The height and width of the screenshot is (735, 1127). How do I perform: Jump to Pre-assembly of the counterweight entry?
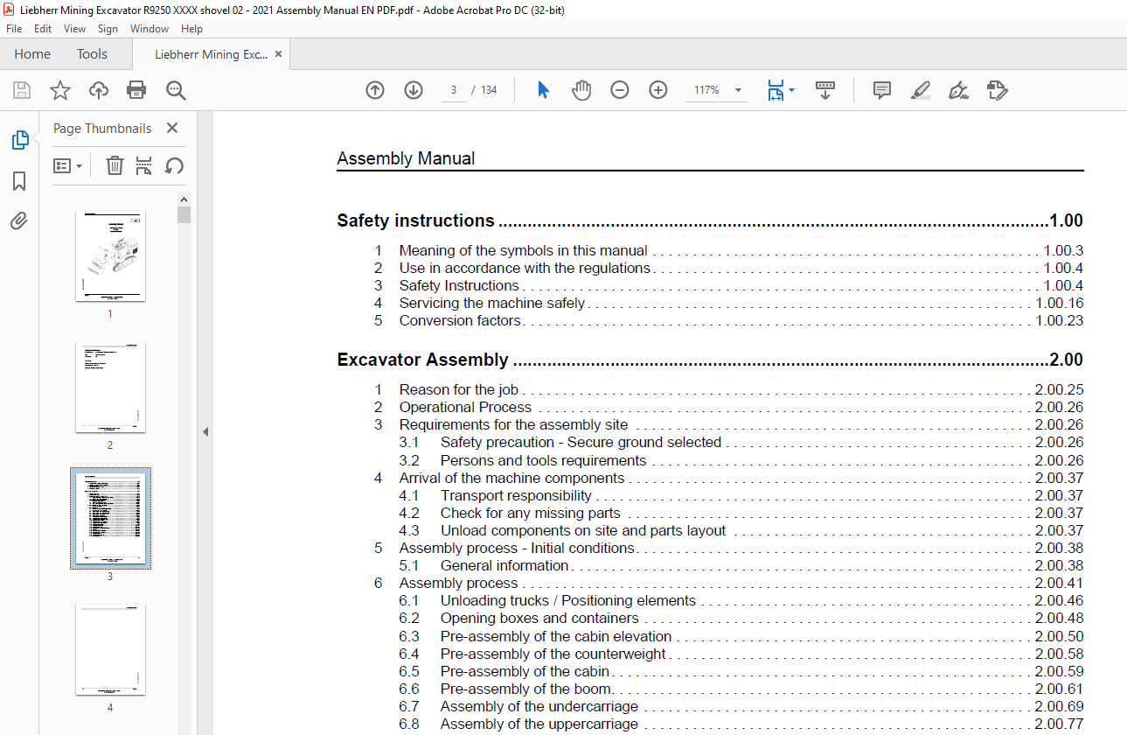[x=741, y=654]
